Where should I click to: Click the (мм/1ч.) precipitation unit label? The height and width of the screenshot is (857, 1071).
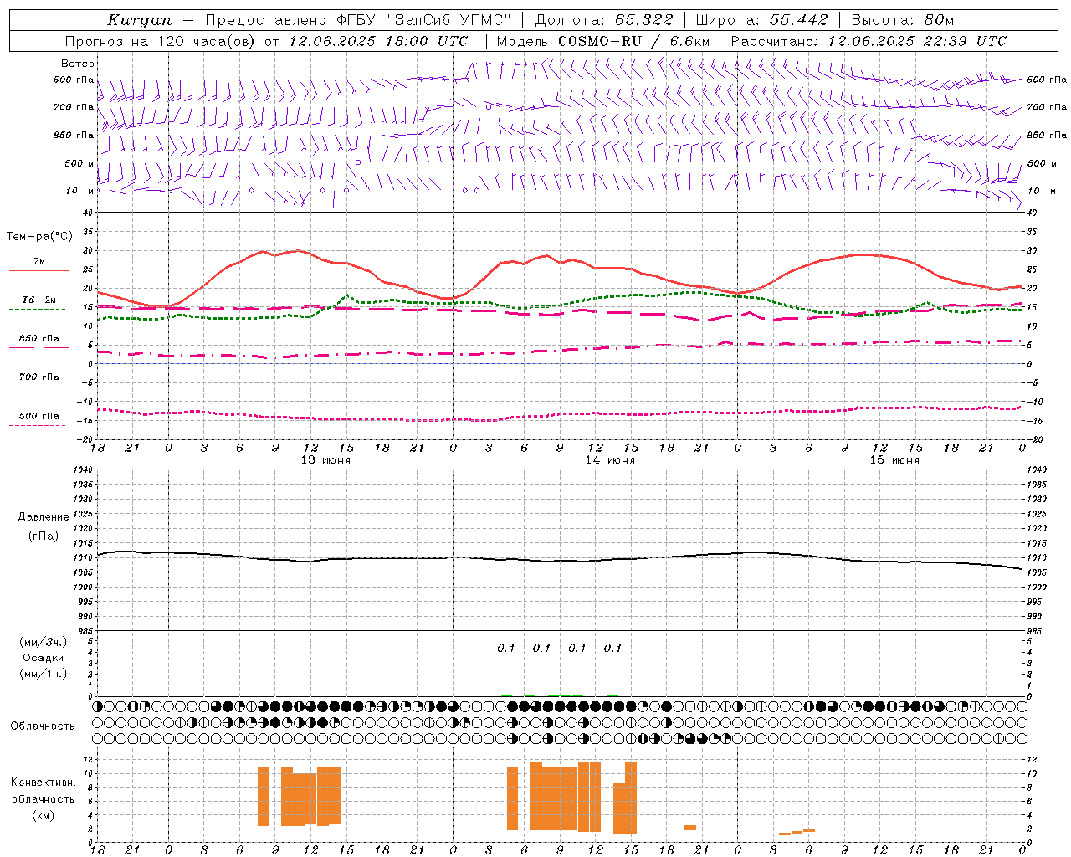(x=44, y=674)
